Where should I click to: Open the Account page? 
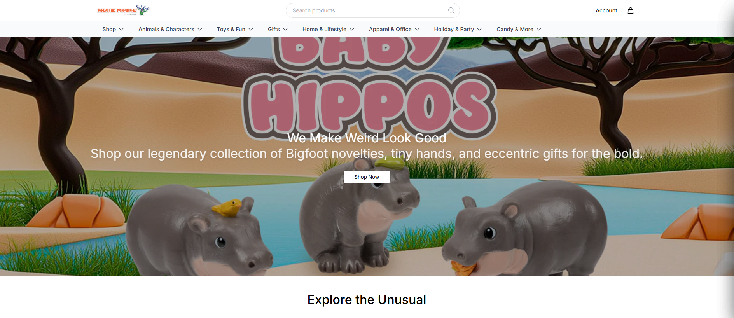(x=606, y=10)
